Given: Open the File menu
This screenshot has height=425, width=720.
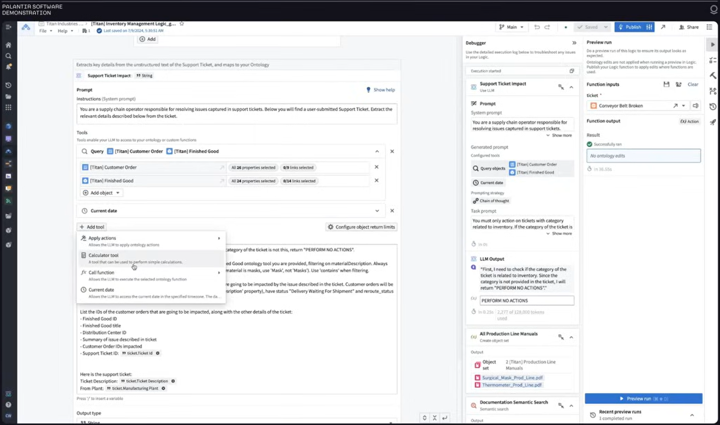Looking at the screenshot, I should 45,31.
